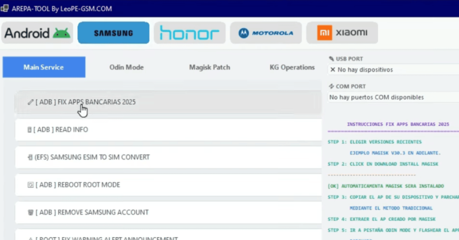Run the [ADB] READ INFO operation
This screenshot has width=459, height=240.
coord(169,129)
